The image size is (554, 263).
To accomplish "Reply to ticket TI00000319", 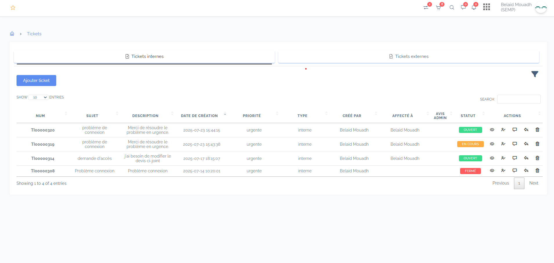I will point(526,144).
